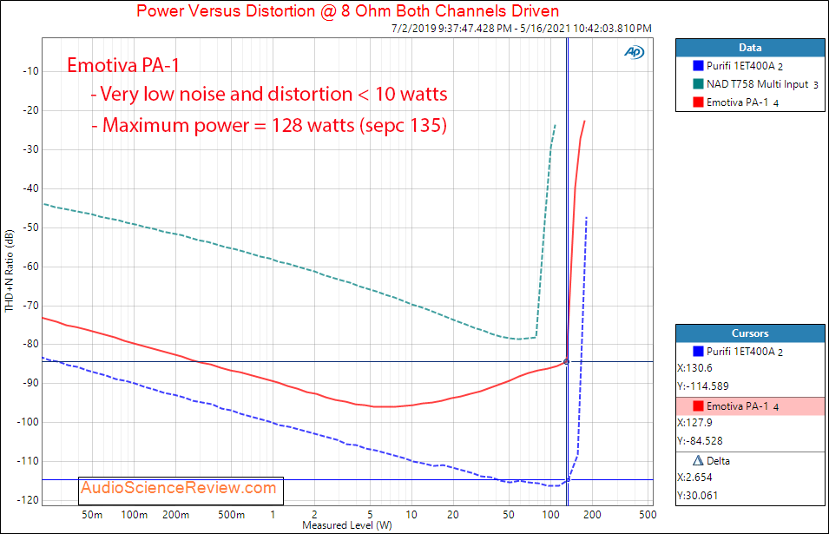This screenshot has height=534, width=829.
Task: Click the Delta label in Cursors panel
Action: point(718,461)
